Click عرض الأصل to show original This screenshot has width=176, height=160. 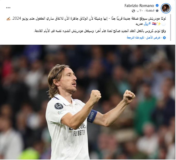(x=153, y=38)
